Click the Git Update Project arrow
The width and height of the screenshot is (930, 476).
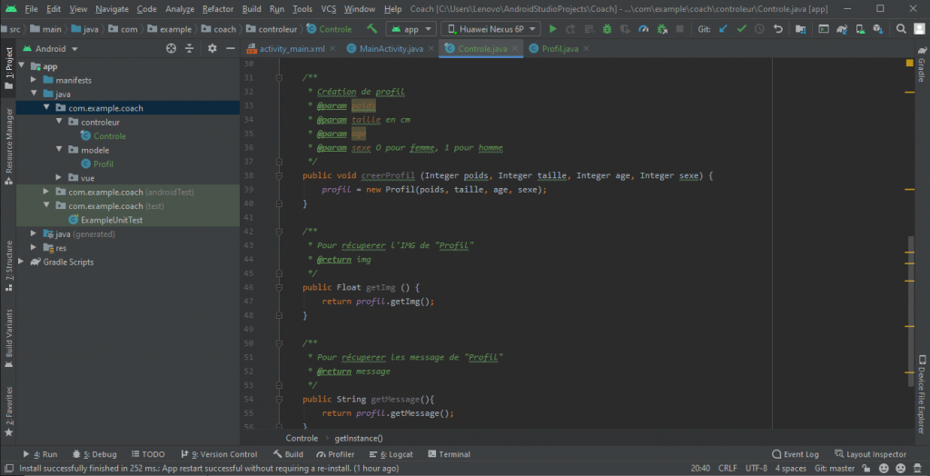pyautogui.click(x=724, y=29)
